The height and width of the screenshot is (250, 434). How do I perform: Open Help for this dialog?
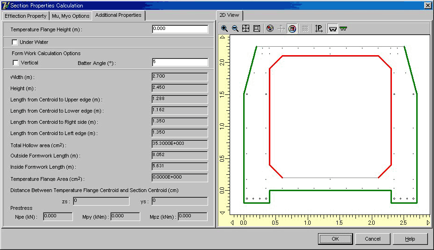point(410,239)
